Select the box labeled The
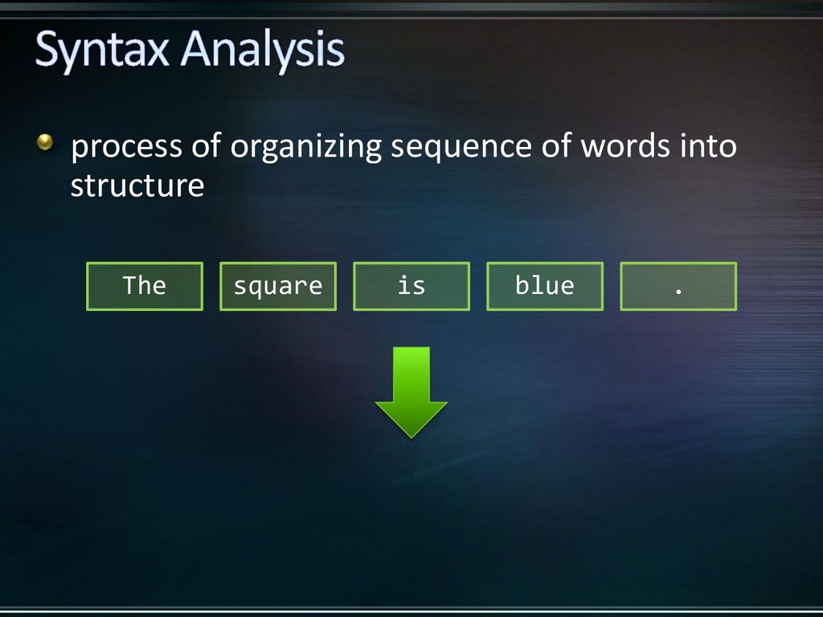 [145, 286]
